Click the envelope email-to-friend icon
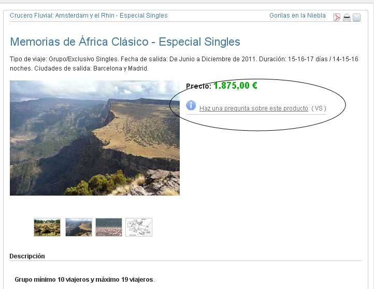Image resolution: width=374 pixels, height=289 pixels. pyautogui.click(x=356, y=18)
